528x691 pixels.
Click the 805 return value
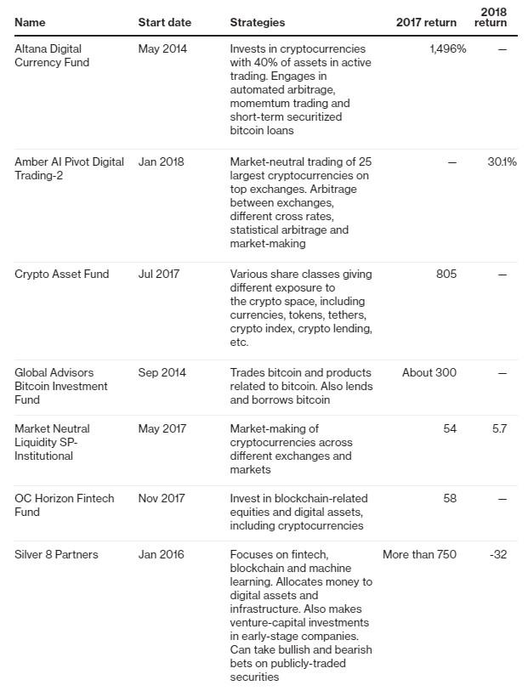tap(446, 274)
